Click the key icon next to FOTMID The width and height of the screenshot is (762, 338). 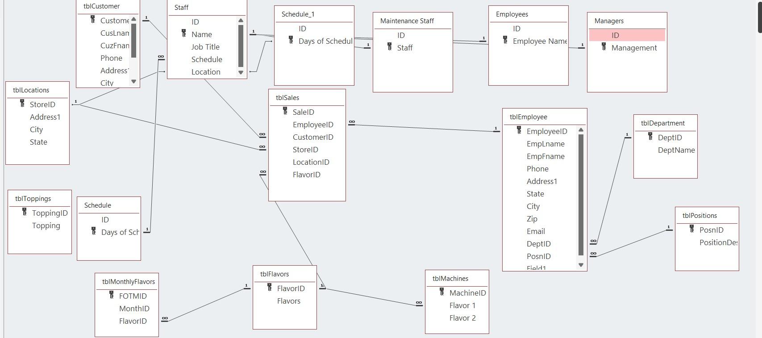tap(112, 295)
